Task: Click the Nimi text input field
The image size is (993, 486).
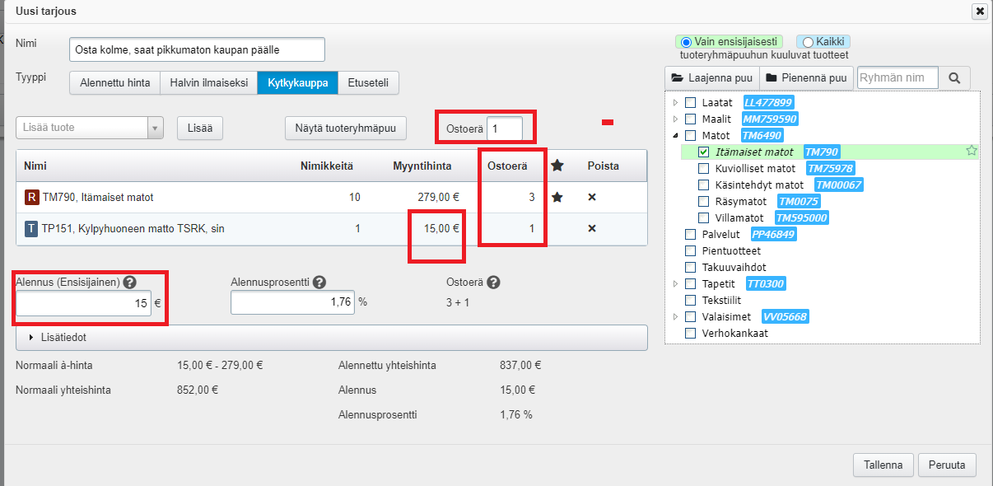Action: click(x=197, y=49)
